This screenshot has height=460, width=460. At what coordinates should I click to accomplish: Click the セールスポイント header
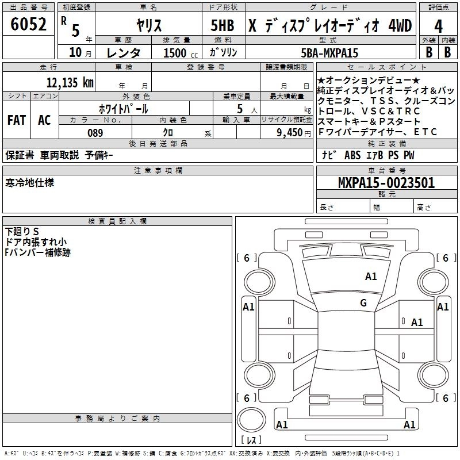click(386, 67)
